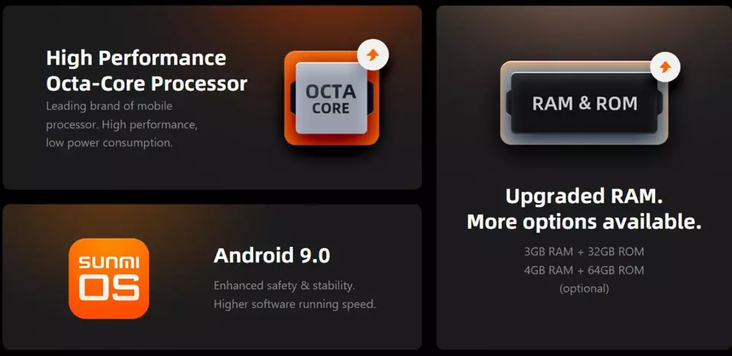The height and width of the screenshot is (356, 732).
Task: Click the Upgraded RAM heading
Action: [x=585, y=197]
